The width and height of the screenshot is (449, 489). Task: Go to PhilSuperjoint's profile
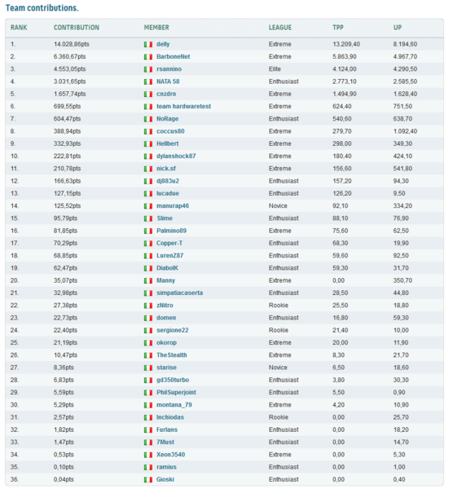(176, 392)
